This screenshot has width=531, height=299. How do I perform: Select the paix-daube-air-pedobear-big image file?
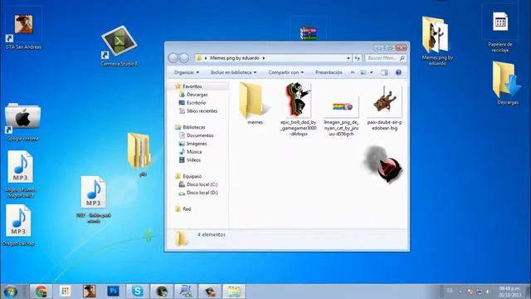click(384, 108)
